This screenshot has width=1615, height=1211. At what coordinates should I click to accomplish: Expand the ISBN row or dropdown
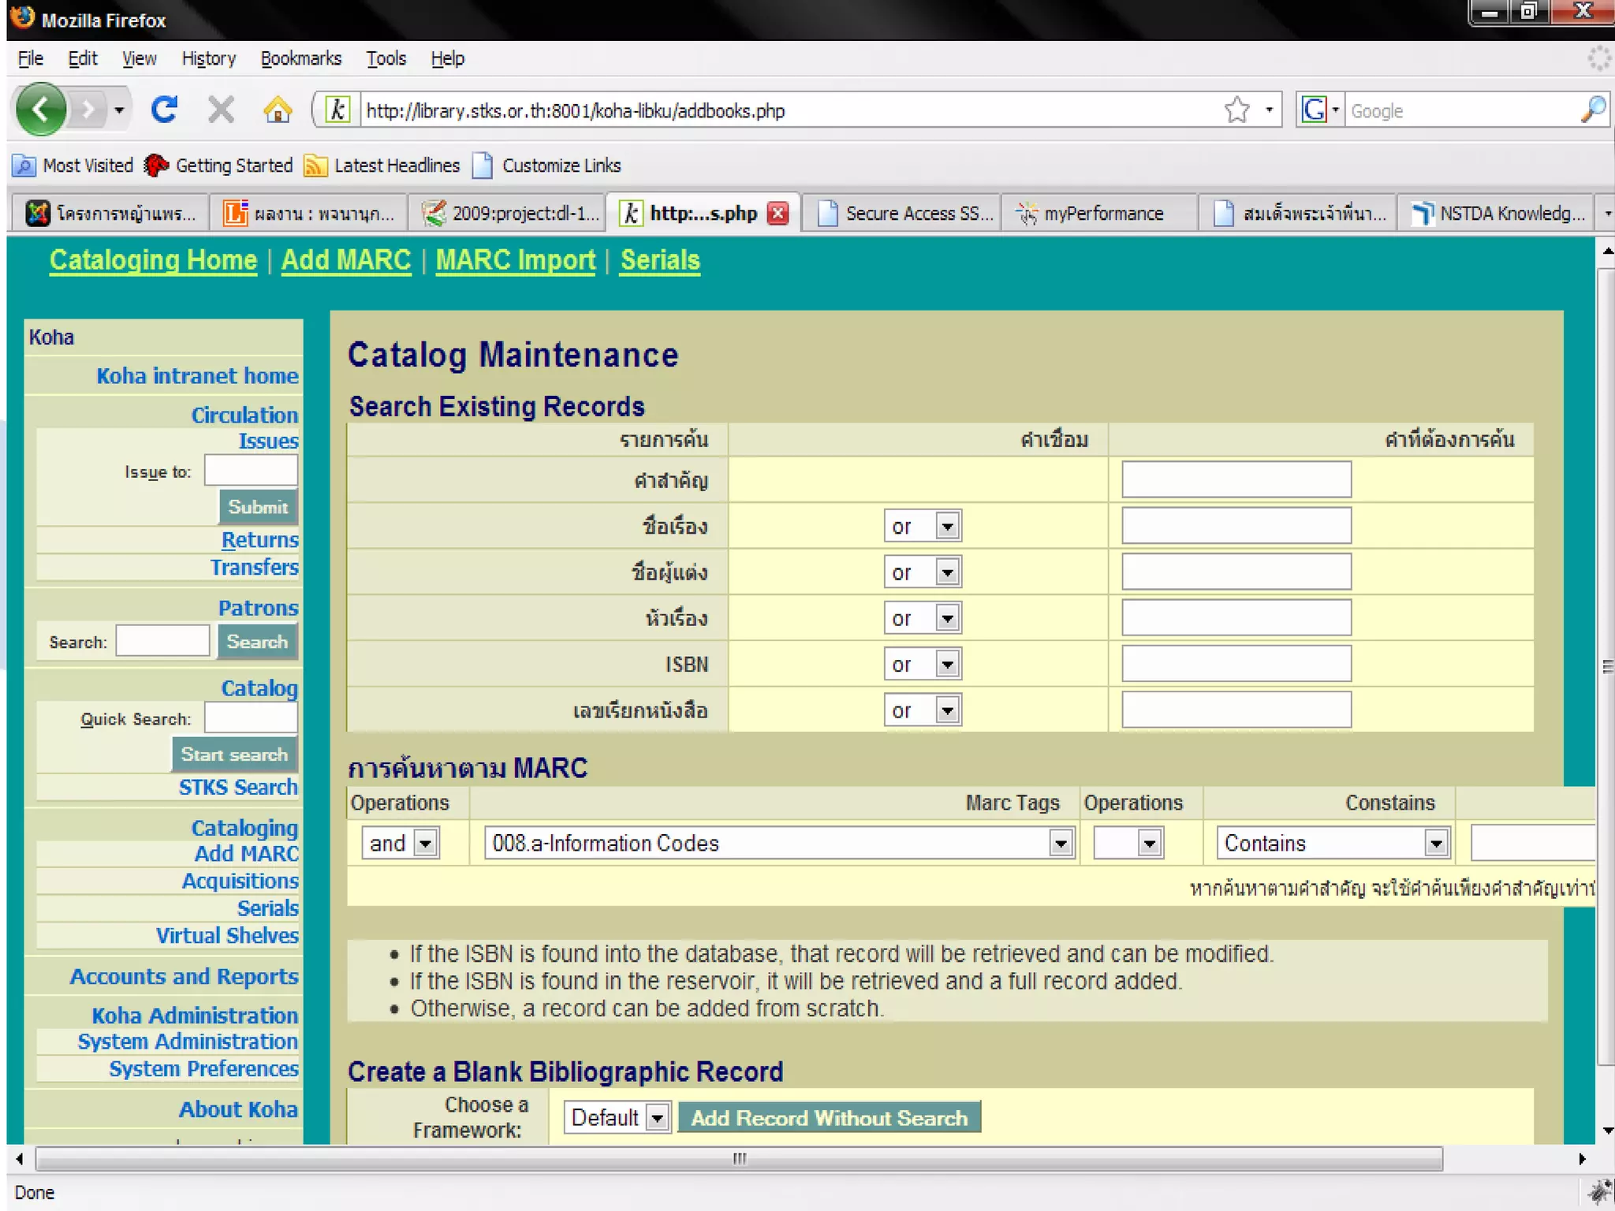click(947, 665)
